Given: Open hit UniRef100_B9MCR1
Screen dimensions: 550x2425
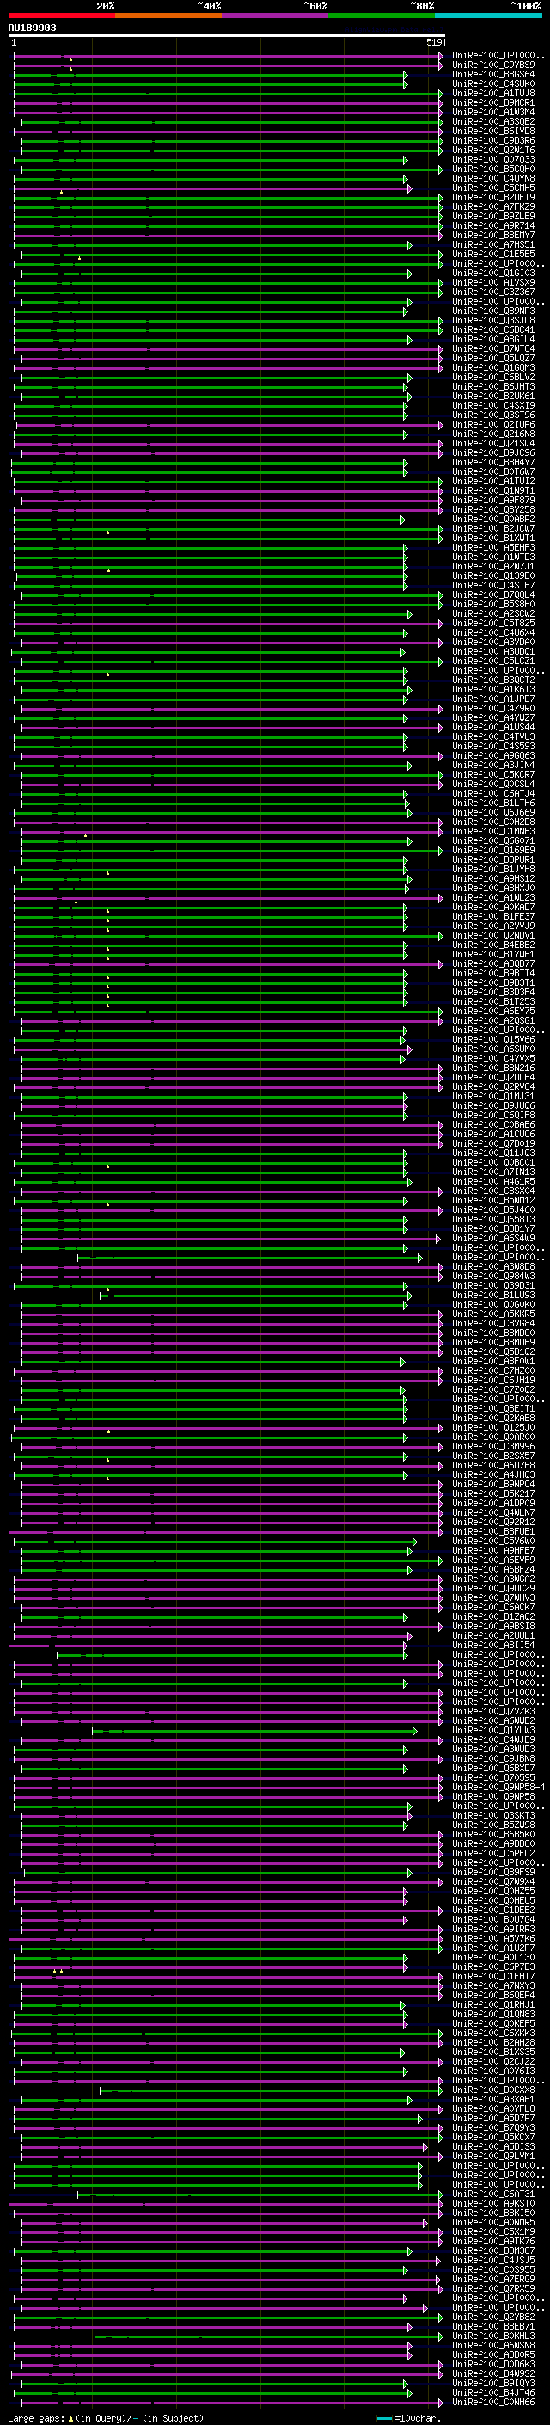Looking at the screenshot, I should pyautogui.click(x=493, y=102).
